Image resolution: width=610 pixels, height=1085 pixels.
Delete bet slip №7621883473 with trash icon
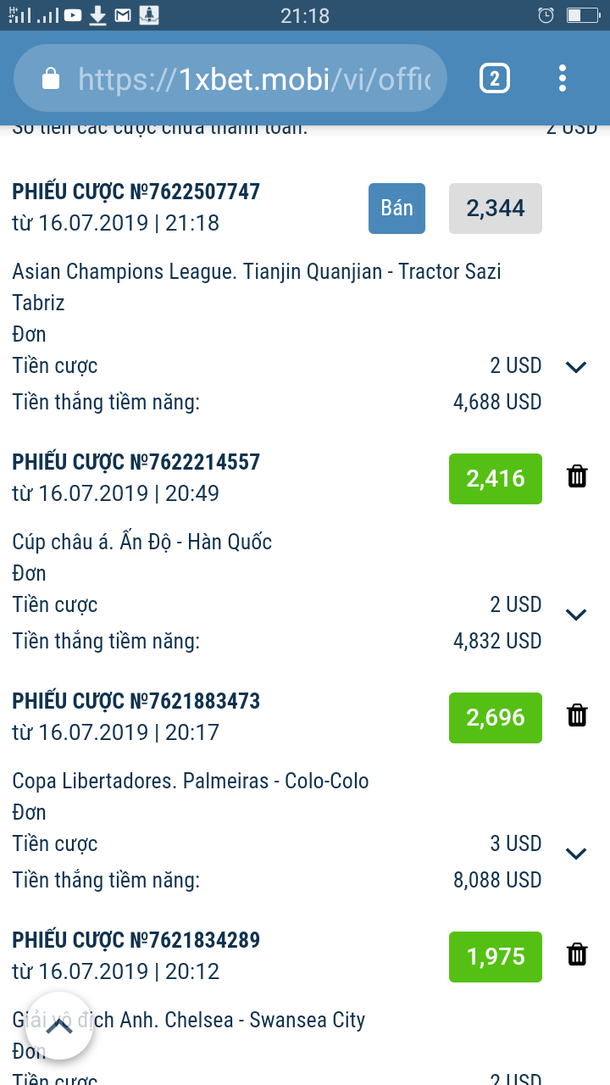pyautogui.click(x=577, y=715)
